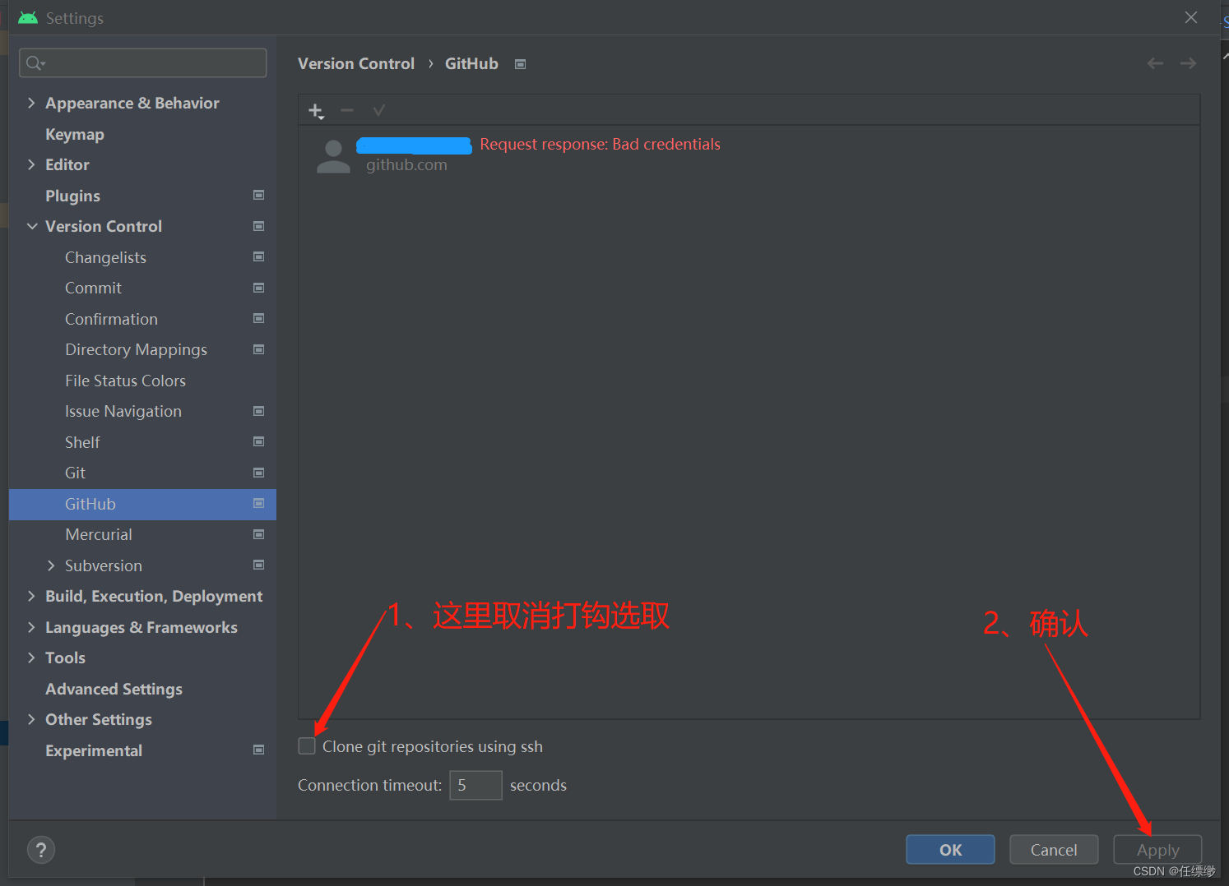The width and height of the screenshot is (1229, 886).
Task: Click the project icon beside Subversion
Action: pos(258,565)
